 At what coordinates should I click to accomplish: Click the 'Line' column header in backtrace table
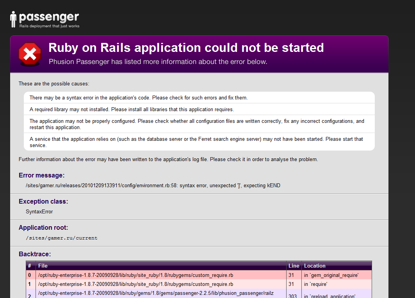click(x=294, y=266)
